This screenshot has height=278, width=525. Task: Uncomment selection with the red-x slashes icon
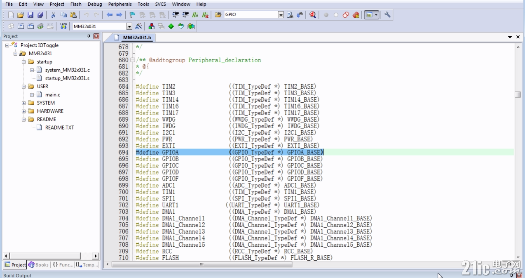coord(205,15)
